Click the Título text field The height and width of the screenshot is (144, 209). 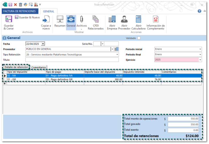pyautogui.click(x=72, y=60)
